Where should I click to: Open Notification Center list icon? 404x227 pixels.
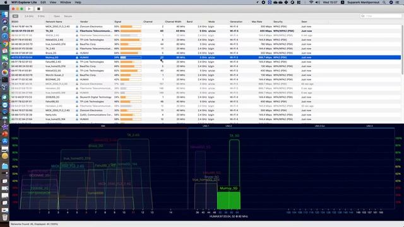coord(398,3)
